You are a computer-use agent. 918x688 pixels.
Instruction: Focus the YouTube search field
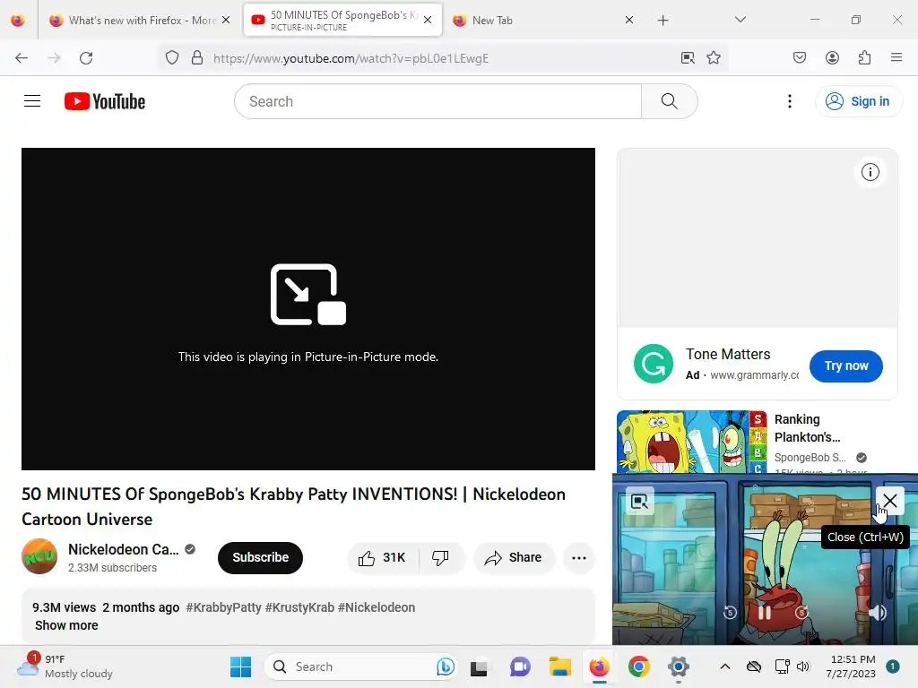437,101
